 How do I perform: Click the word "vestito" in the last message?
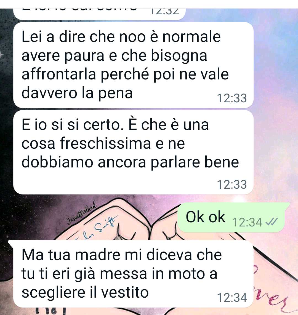click(x=125, y=292)
